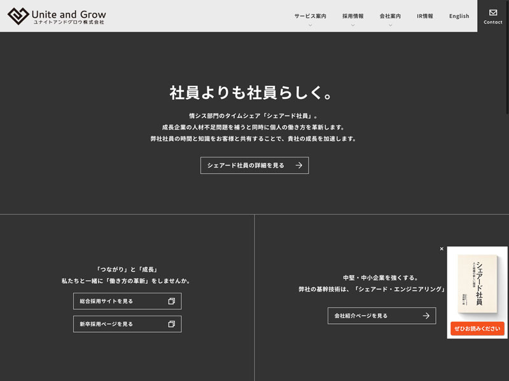Image resolution: width=509 pixels, height=381 pixels.
Task: Expand chevron under 会社案内
Action: 390,25
